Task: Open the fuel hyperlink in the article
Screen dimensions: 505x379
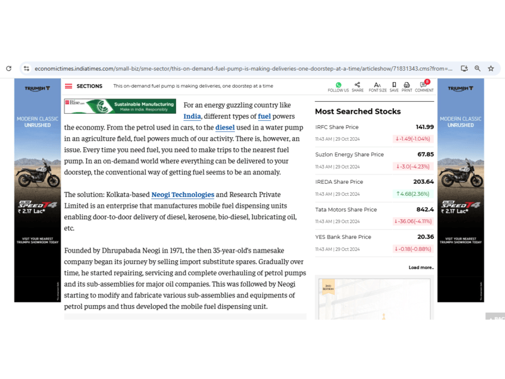Action: (264, 116)
